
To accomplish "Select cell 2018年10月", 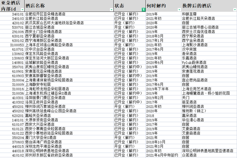I will pyautogui.click(x=164, y=142).
